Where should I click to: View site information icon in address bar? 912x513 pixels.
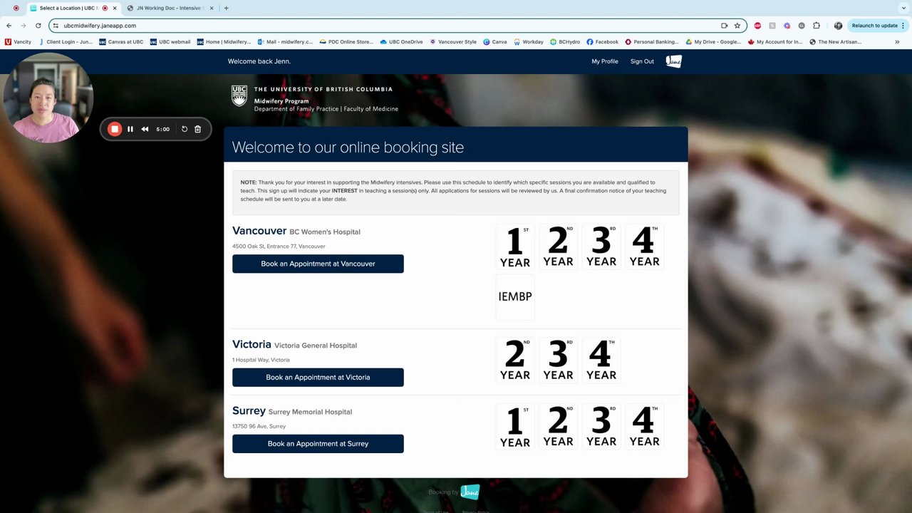click(x=56, y=26)
